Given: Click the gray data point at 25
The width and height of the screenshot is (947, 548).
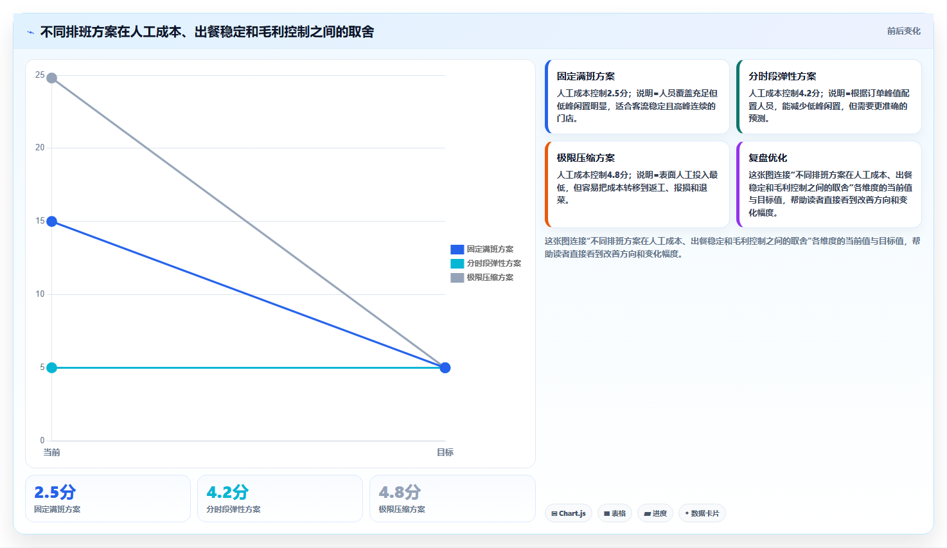Looking at the screenshot, I should [x=52, y=78].
